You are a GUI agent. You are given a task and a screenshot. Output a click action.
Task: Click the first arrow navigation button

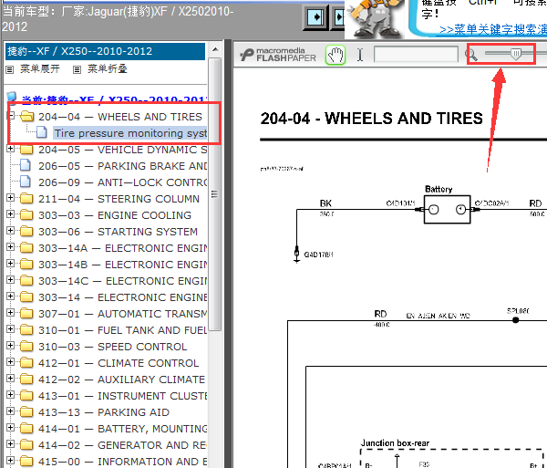315,17
